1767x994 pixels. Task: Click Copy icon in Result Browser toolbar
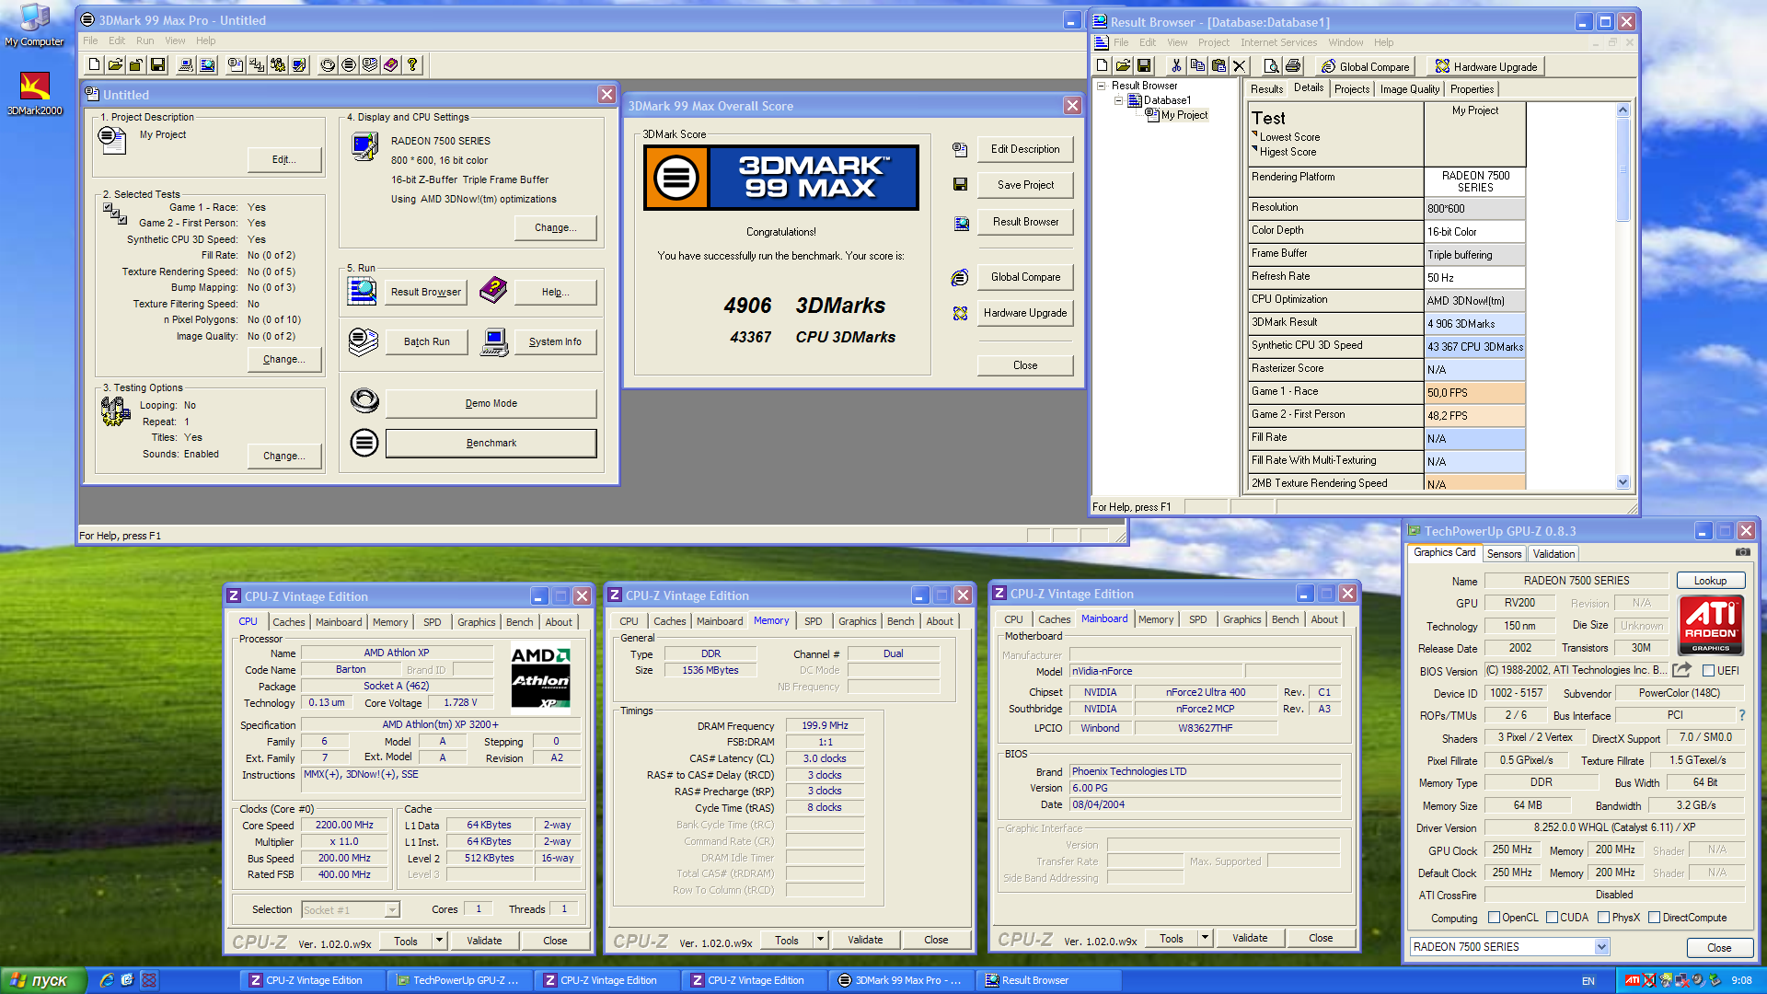point(1197,66)
